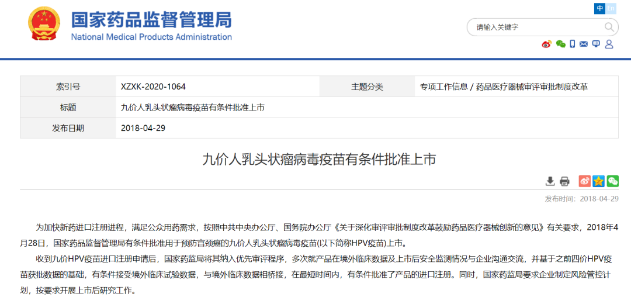Click 国家药品监督管理局 site title
The image size is (631, 297).
click(x=151, y=19)
